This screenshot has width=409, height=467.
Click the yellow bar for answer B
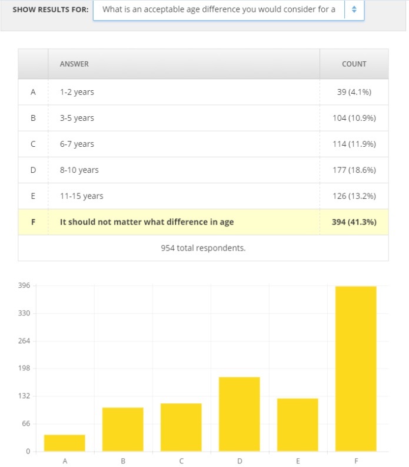pos(123,429)
